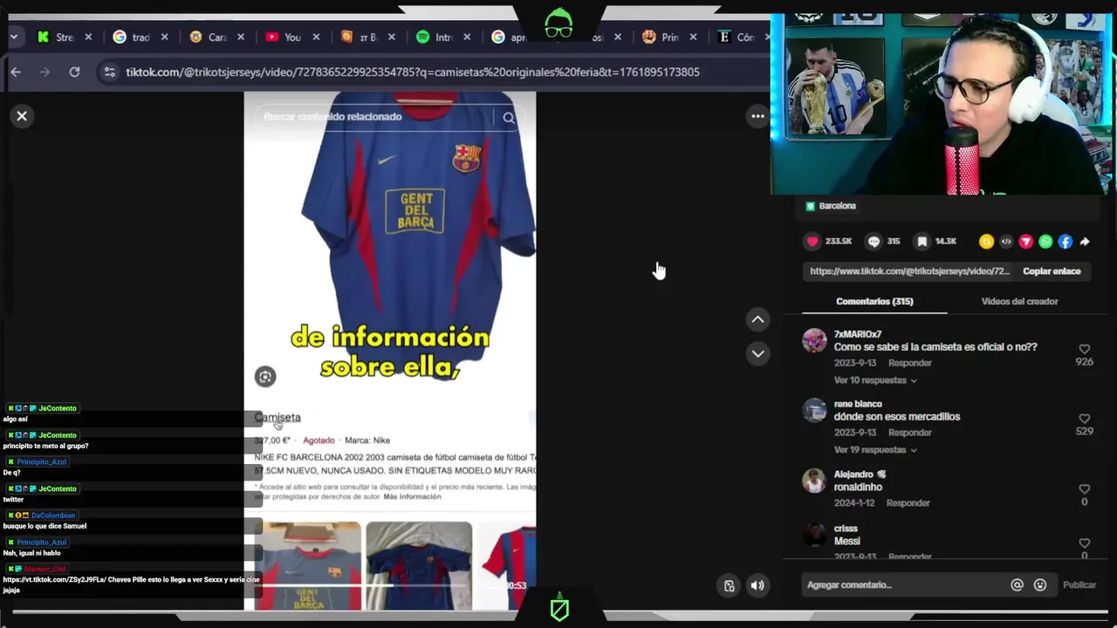Click the tiktok.com URL address bar

point(412,72)
